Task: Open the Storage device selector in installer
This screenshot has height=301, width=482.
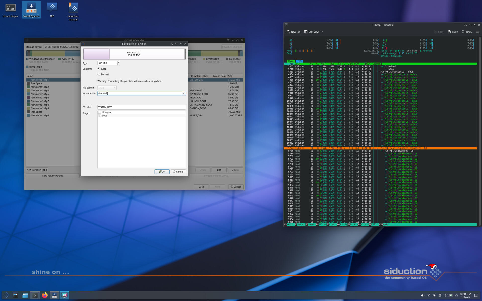Action: (x=62, y=47)
